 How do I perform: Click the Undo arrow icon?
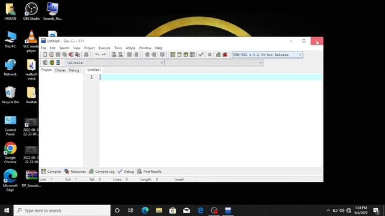coord(97,55)
